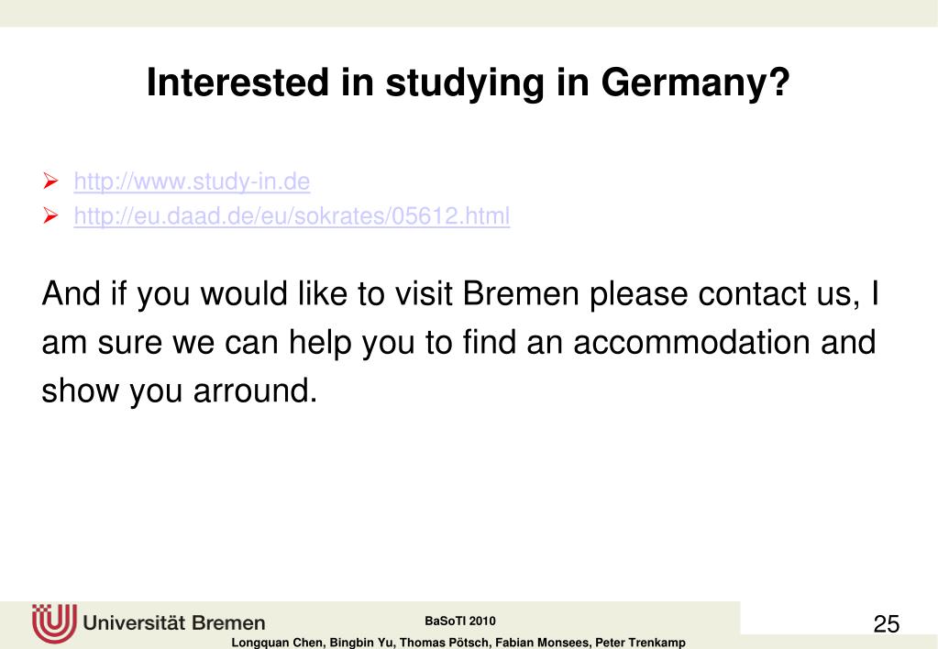Click the 'BaSoTI 2010' footer label
The height and width of the screenshot is (649, 938).
point(460,621)
